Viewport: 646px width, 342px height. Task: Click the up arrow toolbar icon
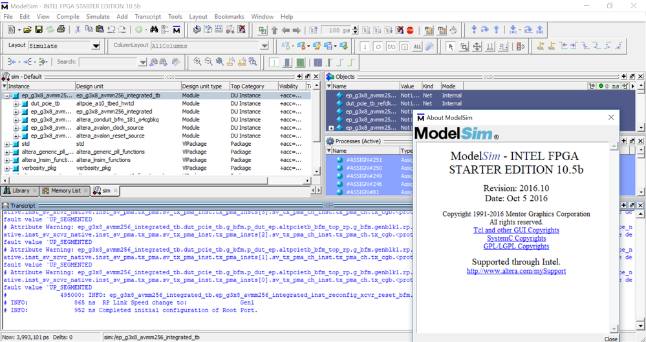point(274,30)
